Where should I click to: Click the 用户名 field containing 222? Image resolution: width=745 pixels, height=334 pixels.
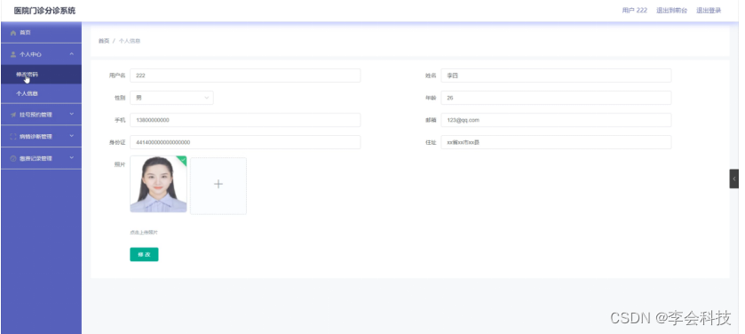click(245, 76)
